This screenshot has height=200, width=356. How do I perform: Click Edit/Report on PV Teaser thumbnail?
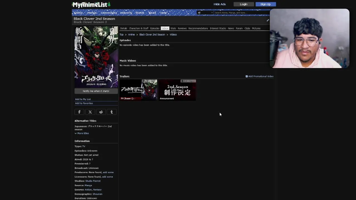[149, 81]
